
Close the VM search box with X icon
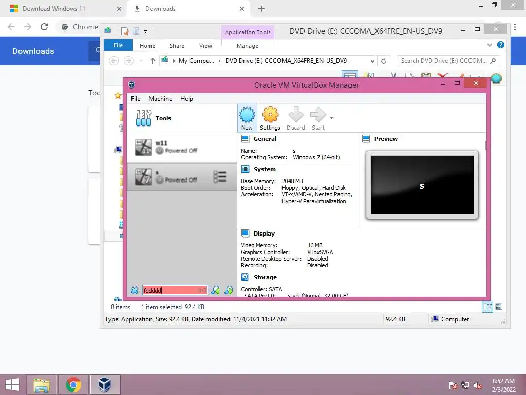point(135,290)
